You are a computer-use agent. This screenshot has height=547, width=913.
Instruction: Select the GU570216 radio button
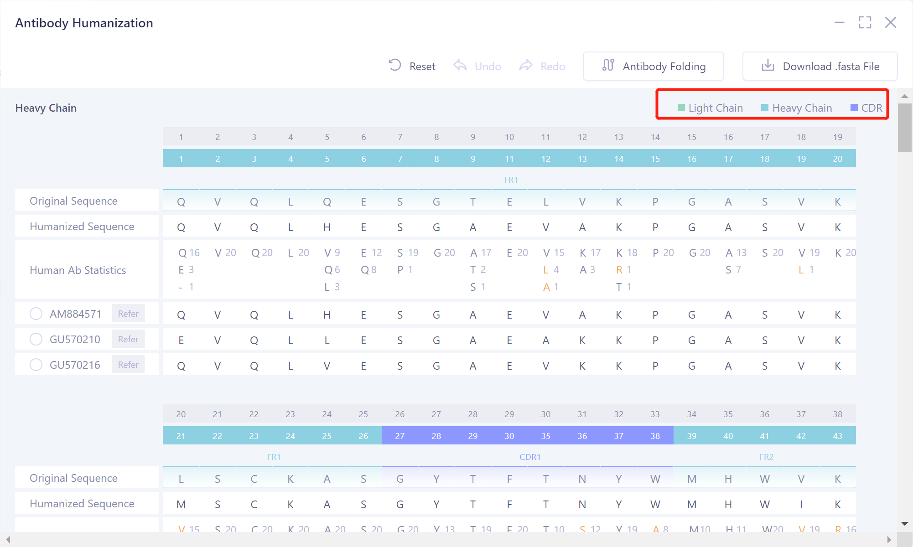point(36,365)
